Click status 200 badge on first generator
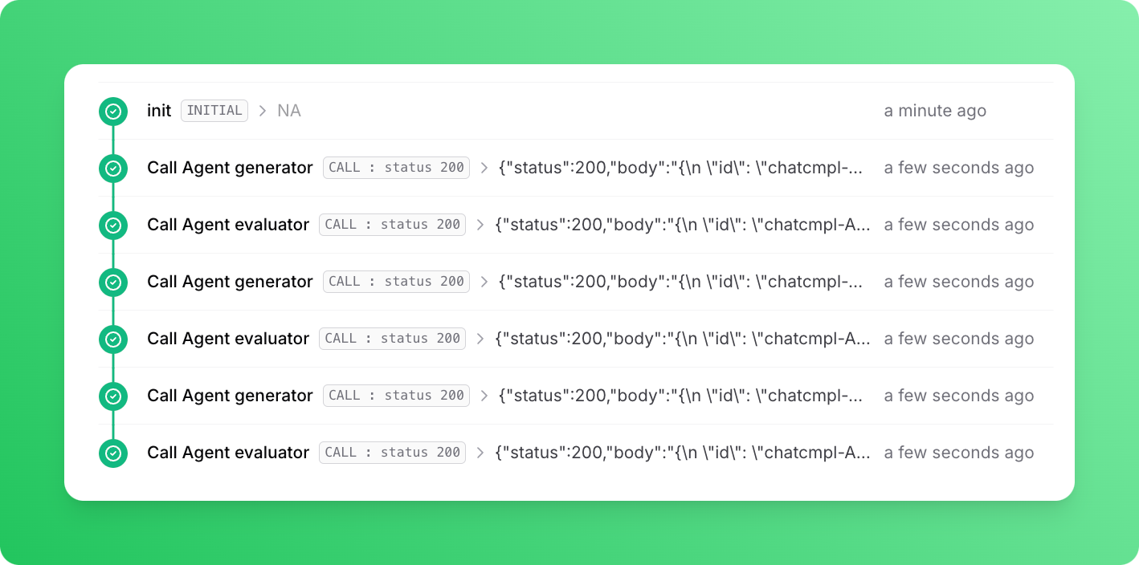The height and width of the screenshot is (565, 1139). [396, 168]
